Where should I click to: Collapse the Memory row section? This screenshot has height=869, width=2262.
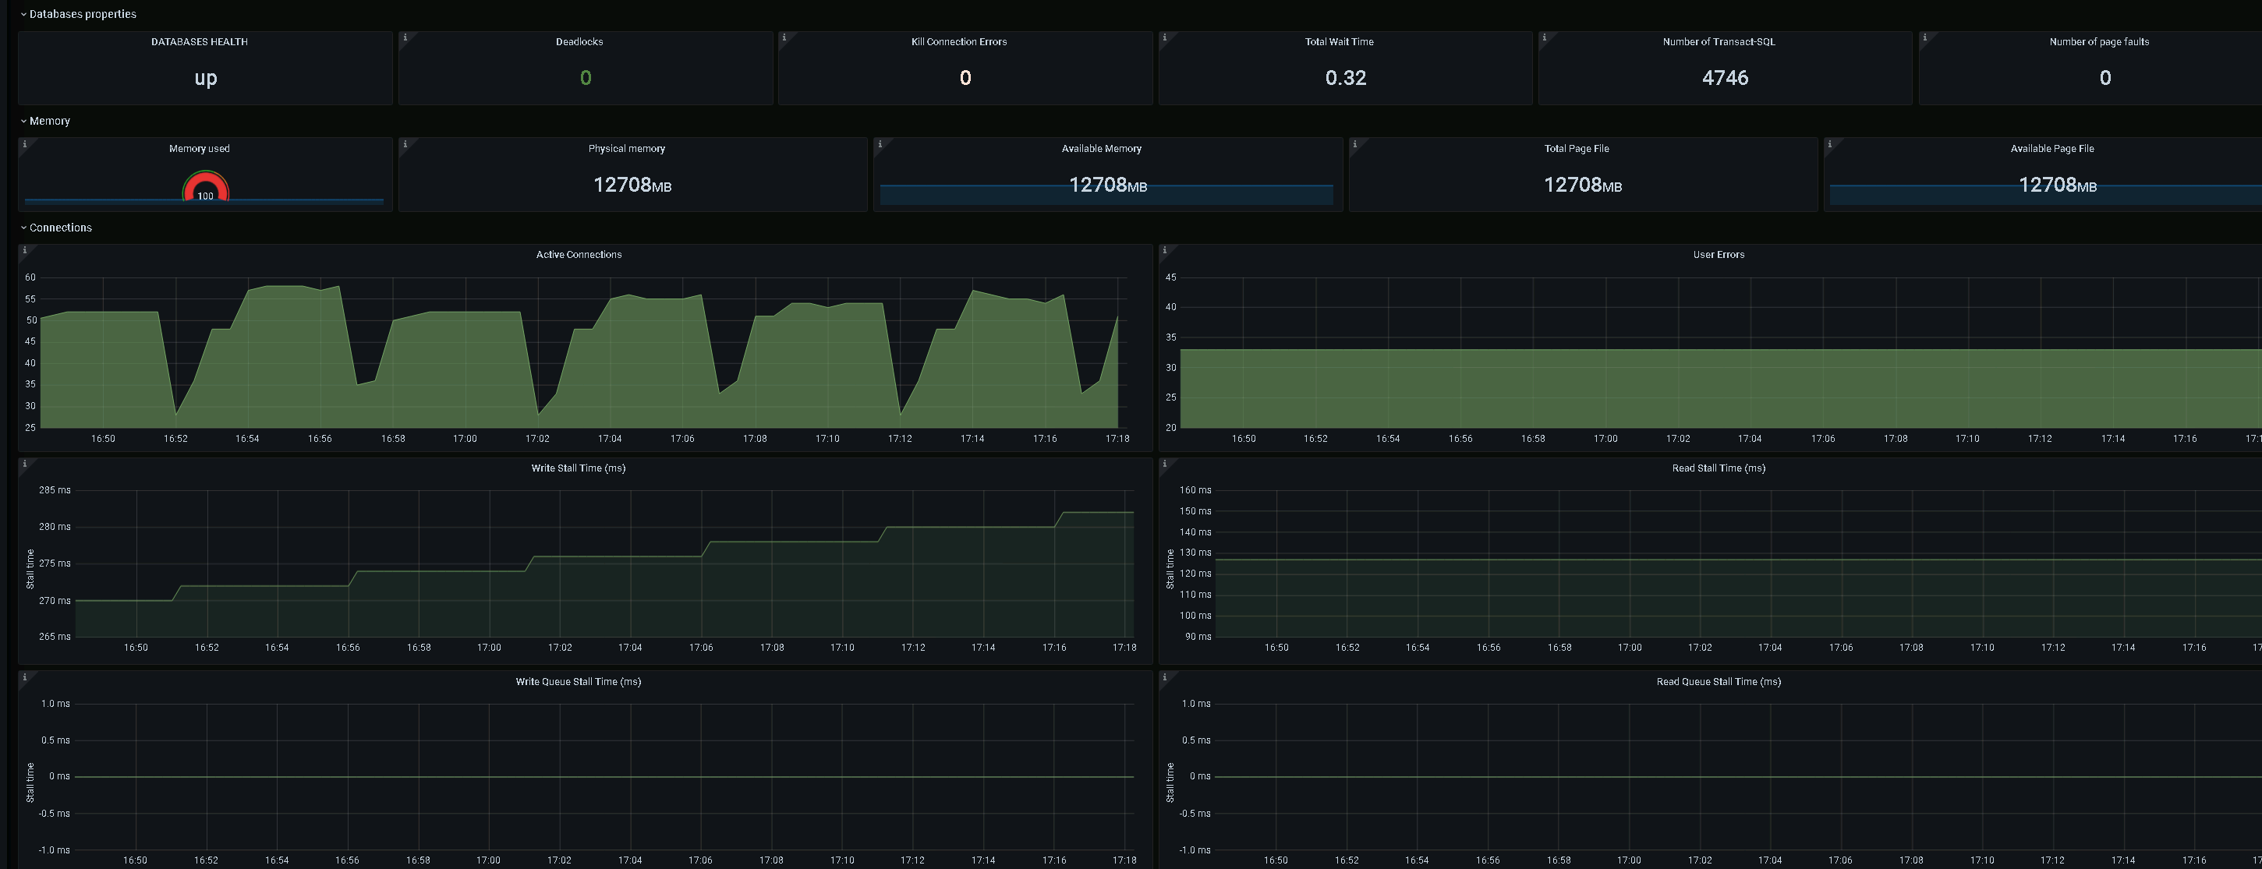point(44,121)
